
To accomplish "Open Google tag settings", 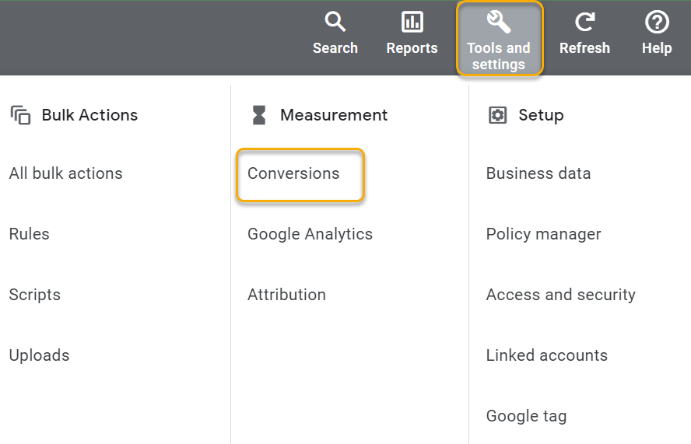I will point(527,416).
